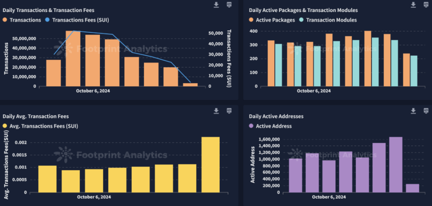Open API icon on Daily Active Addresses chart
432x206 pixels.
(x=426, y=111)
